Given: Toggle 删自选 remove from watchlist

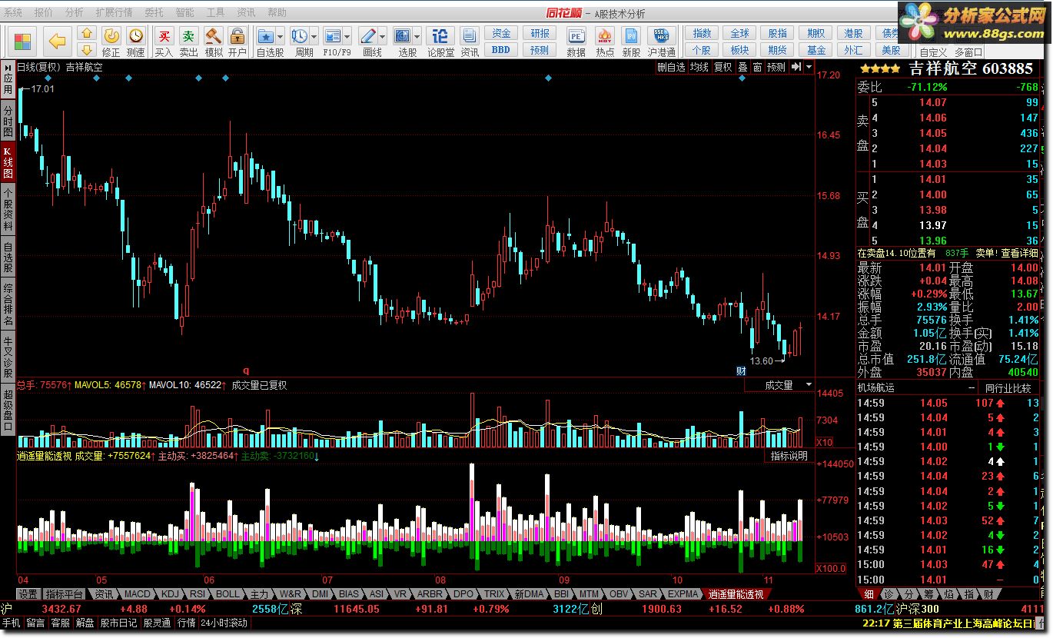Looking at the screenshot, I should click(671, 67).
